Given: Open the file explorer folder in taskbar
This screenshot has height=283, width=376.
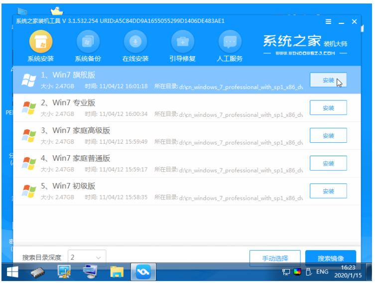Looking at the screenshot, I should [117, 272].
